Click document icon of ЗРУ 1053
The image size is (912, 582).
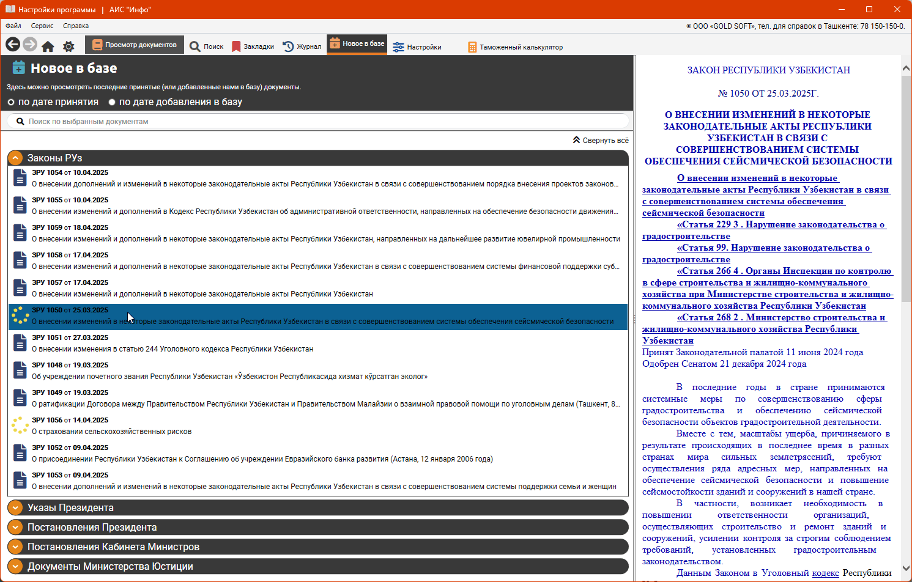tap(20, 481)
